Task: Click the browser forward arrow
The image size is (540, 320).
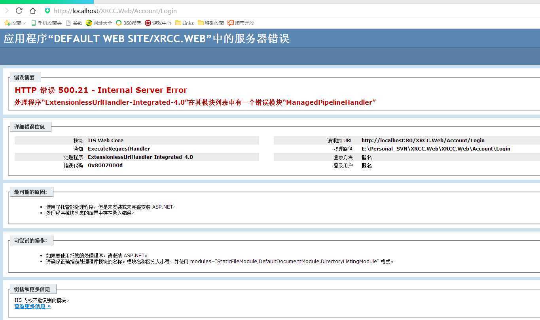Action: pyautogui.click(x=7, y=11)
